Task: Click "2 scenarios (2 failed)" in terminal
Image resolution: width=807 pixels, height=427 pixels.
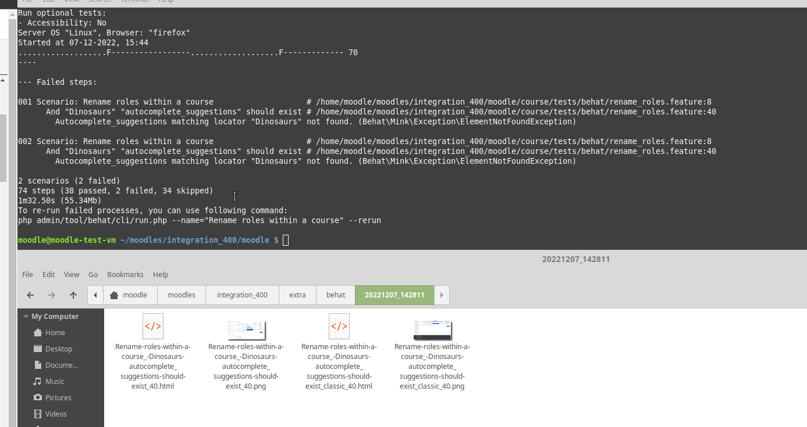Action: tap(69, 181)
